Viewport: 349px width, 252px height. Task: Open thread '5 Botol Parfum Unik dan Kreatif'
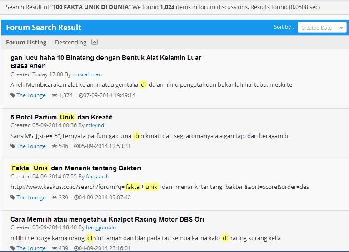(x=61, y=117)
